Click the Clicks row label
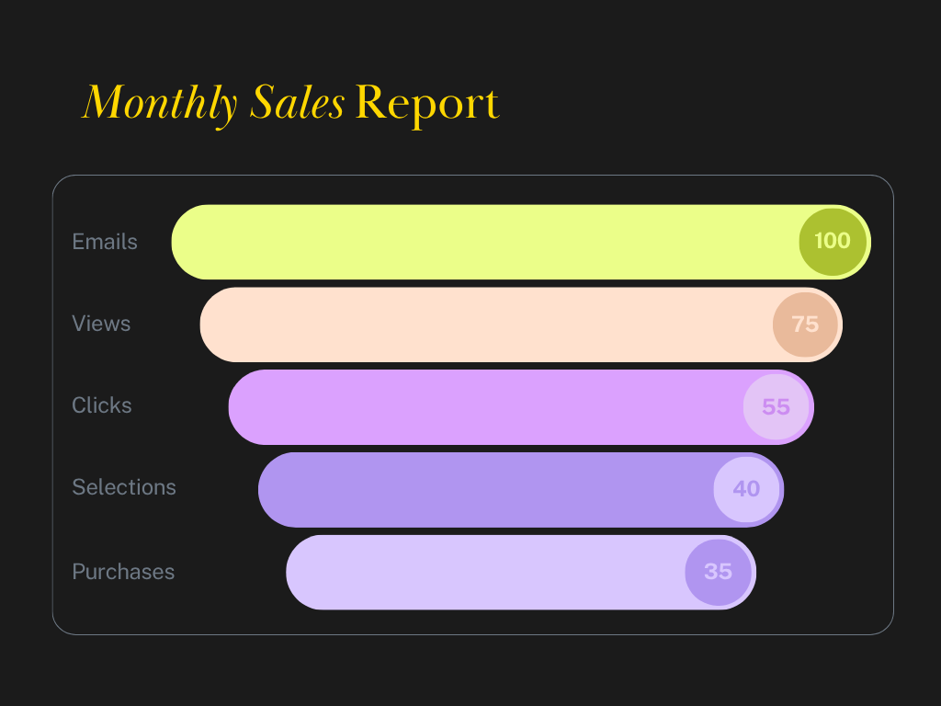Image resolution: width=941 pixels, height=706 pixels. click(102, 405)
